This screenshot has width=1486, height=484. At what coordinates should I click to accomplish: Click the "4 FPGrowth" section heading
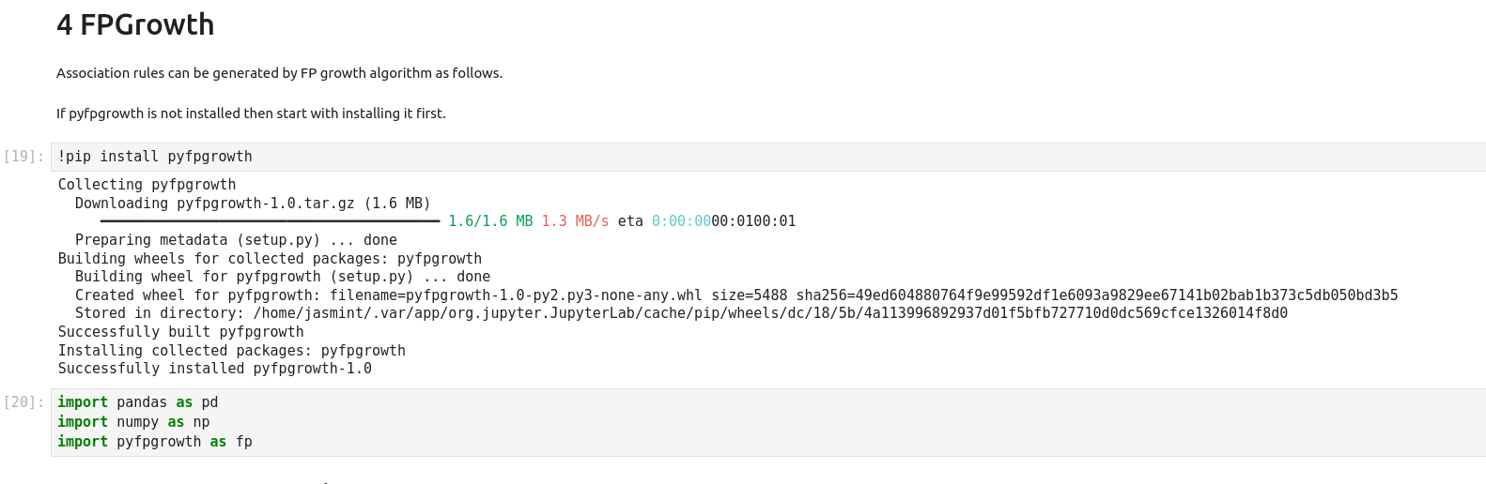pyautogui.click(x=135, y=25)
